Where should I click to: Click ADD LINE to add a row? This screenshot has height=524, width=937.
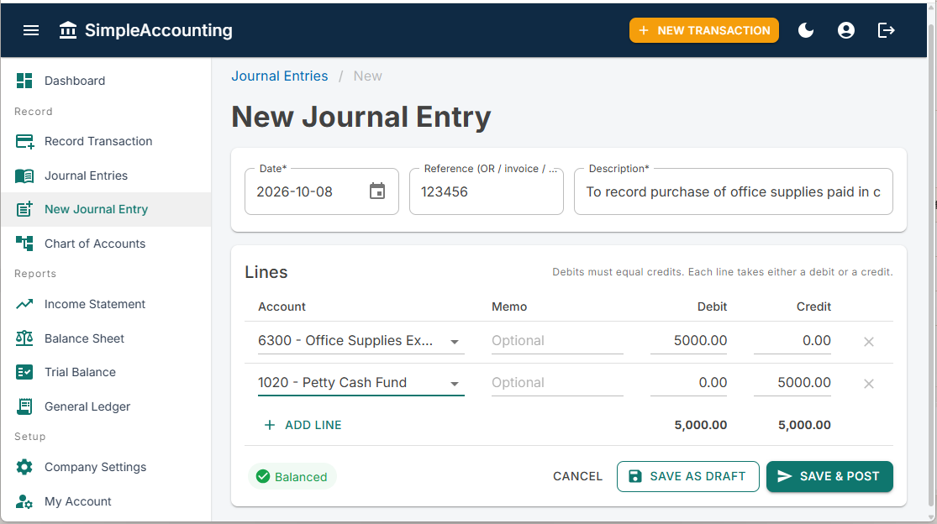click(303, 425)
